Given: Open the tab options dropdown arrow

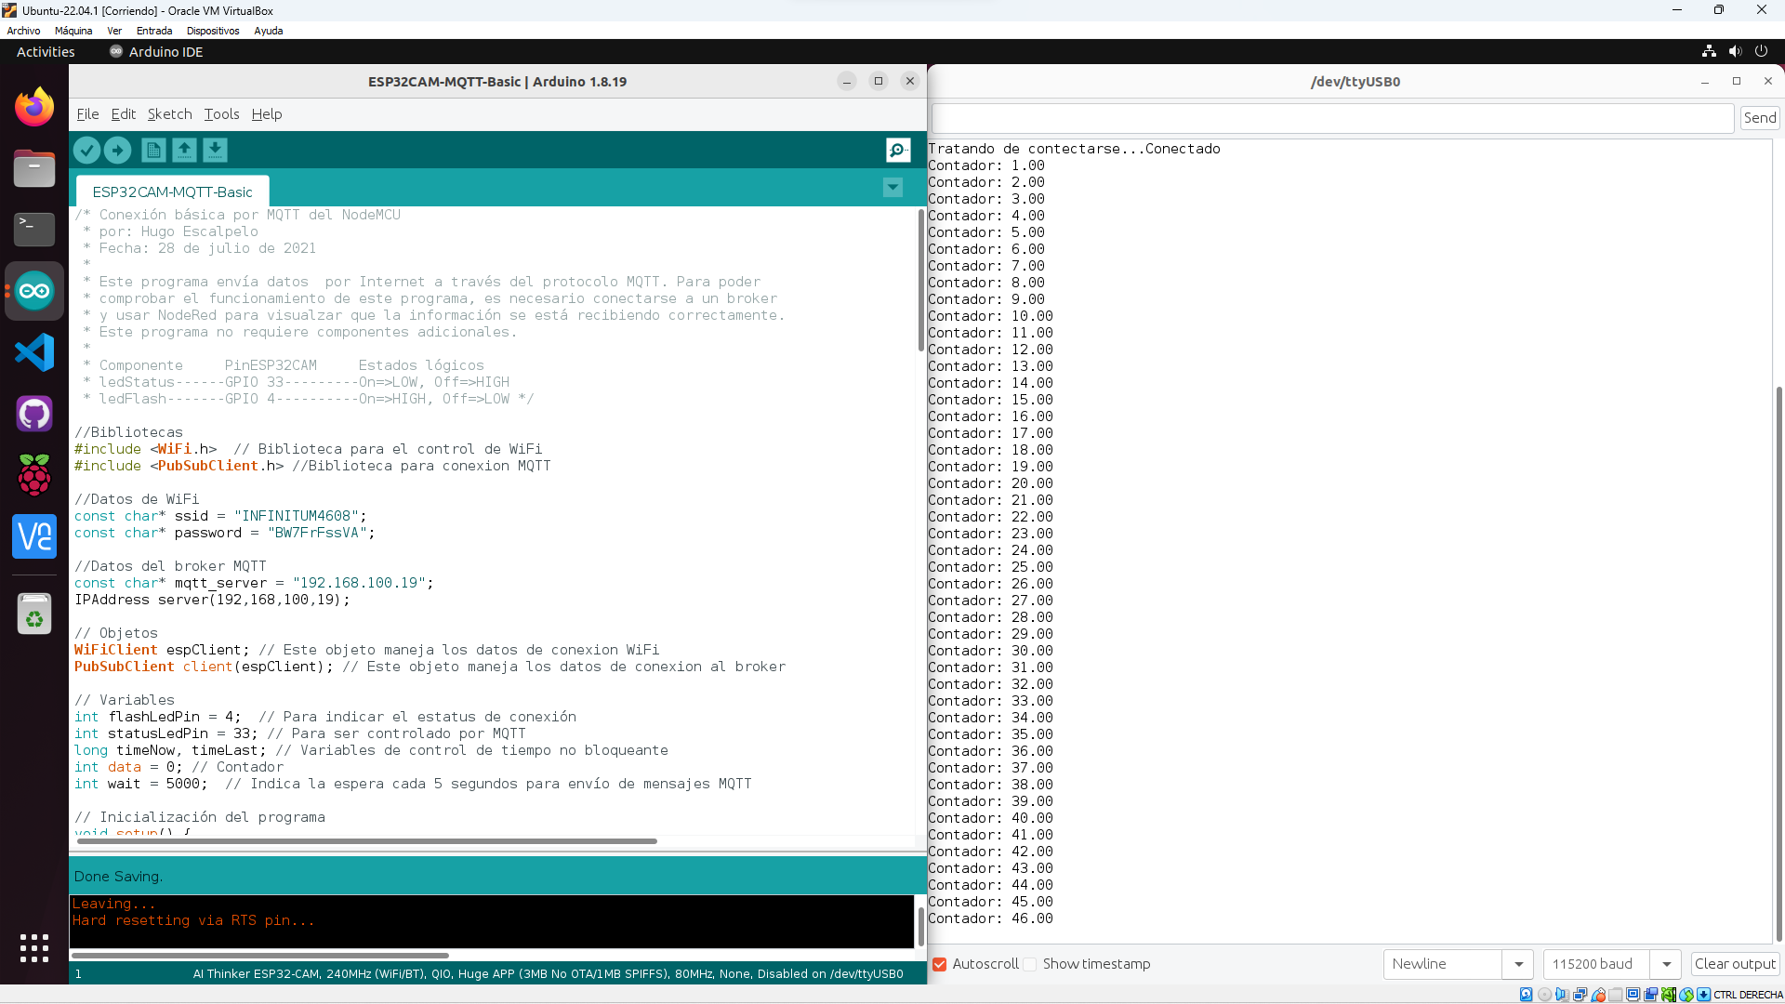Looking at the screenshot, I should pyautogui.click(x=892, y=188).
